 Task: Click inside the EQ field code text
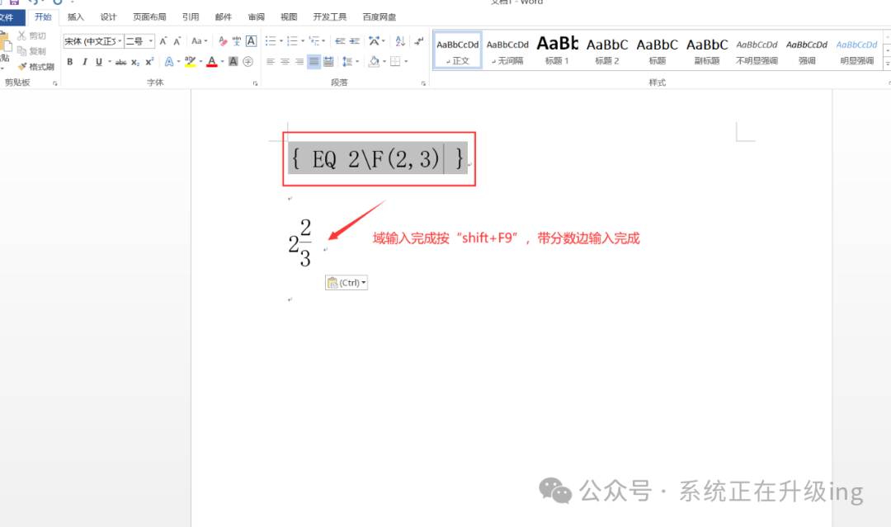pos(377,158)
